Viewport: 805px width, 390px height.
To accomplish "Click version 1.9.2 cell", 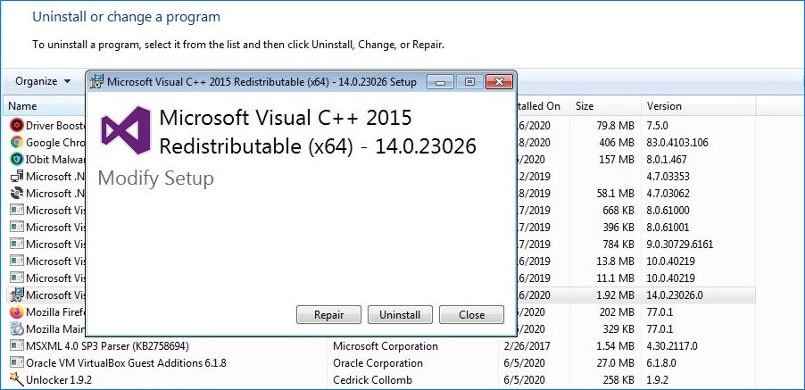I will point(657,380).
